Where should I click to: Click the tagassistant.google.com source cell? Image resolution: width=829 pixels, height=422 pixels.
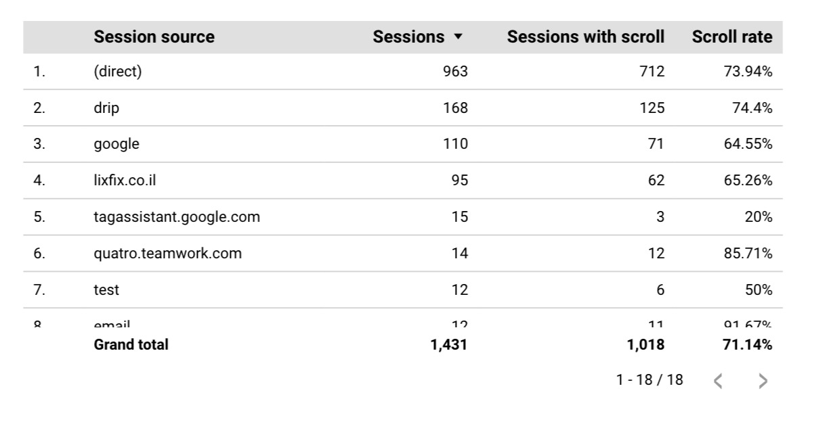click(x=177, y=217)
